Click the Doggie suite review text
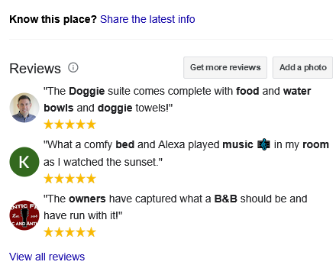The width and height of the screenshot is (336, 278). (x=177, y=99)
